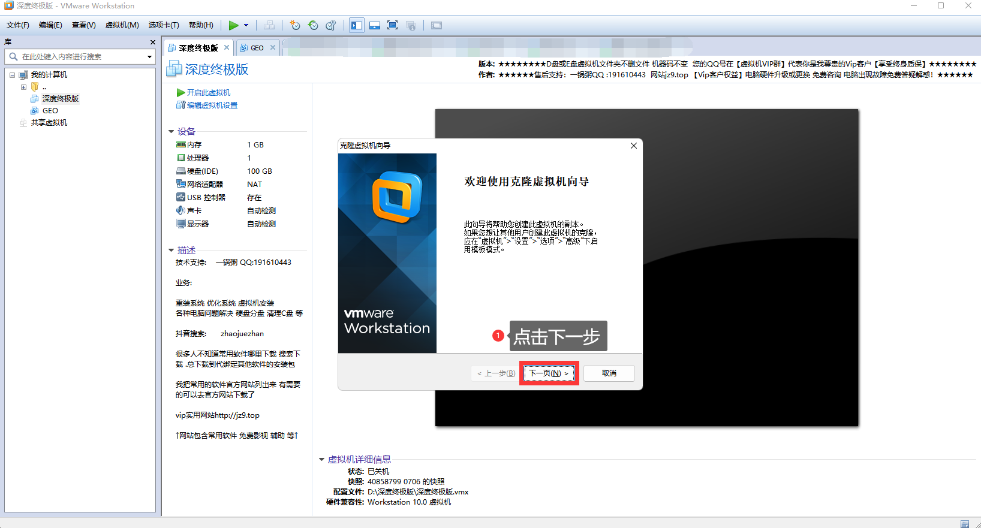Open the 查看(V) menu
This screenshot has height=528, width=981.
coord(84,25)
